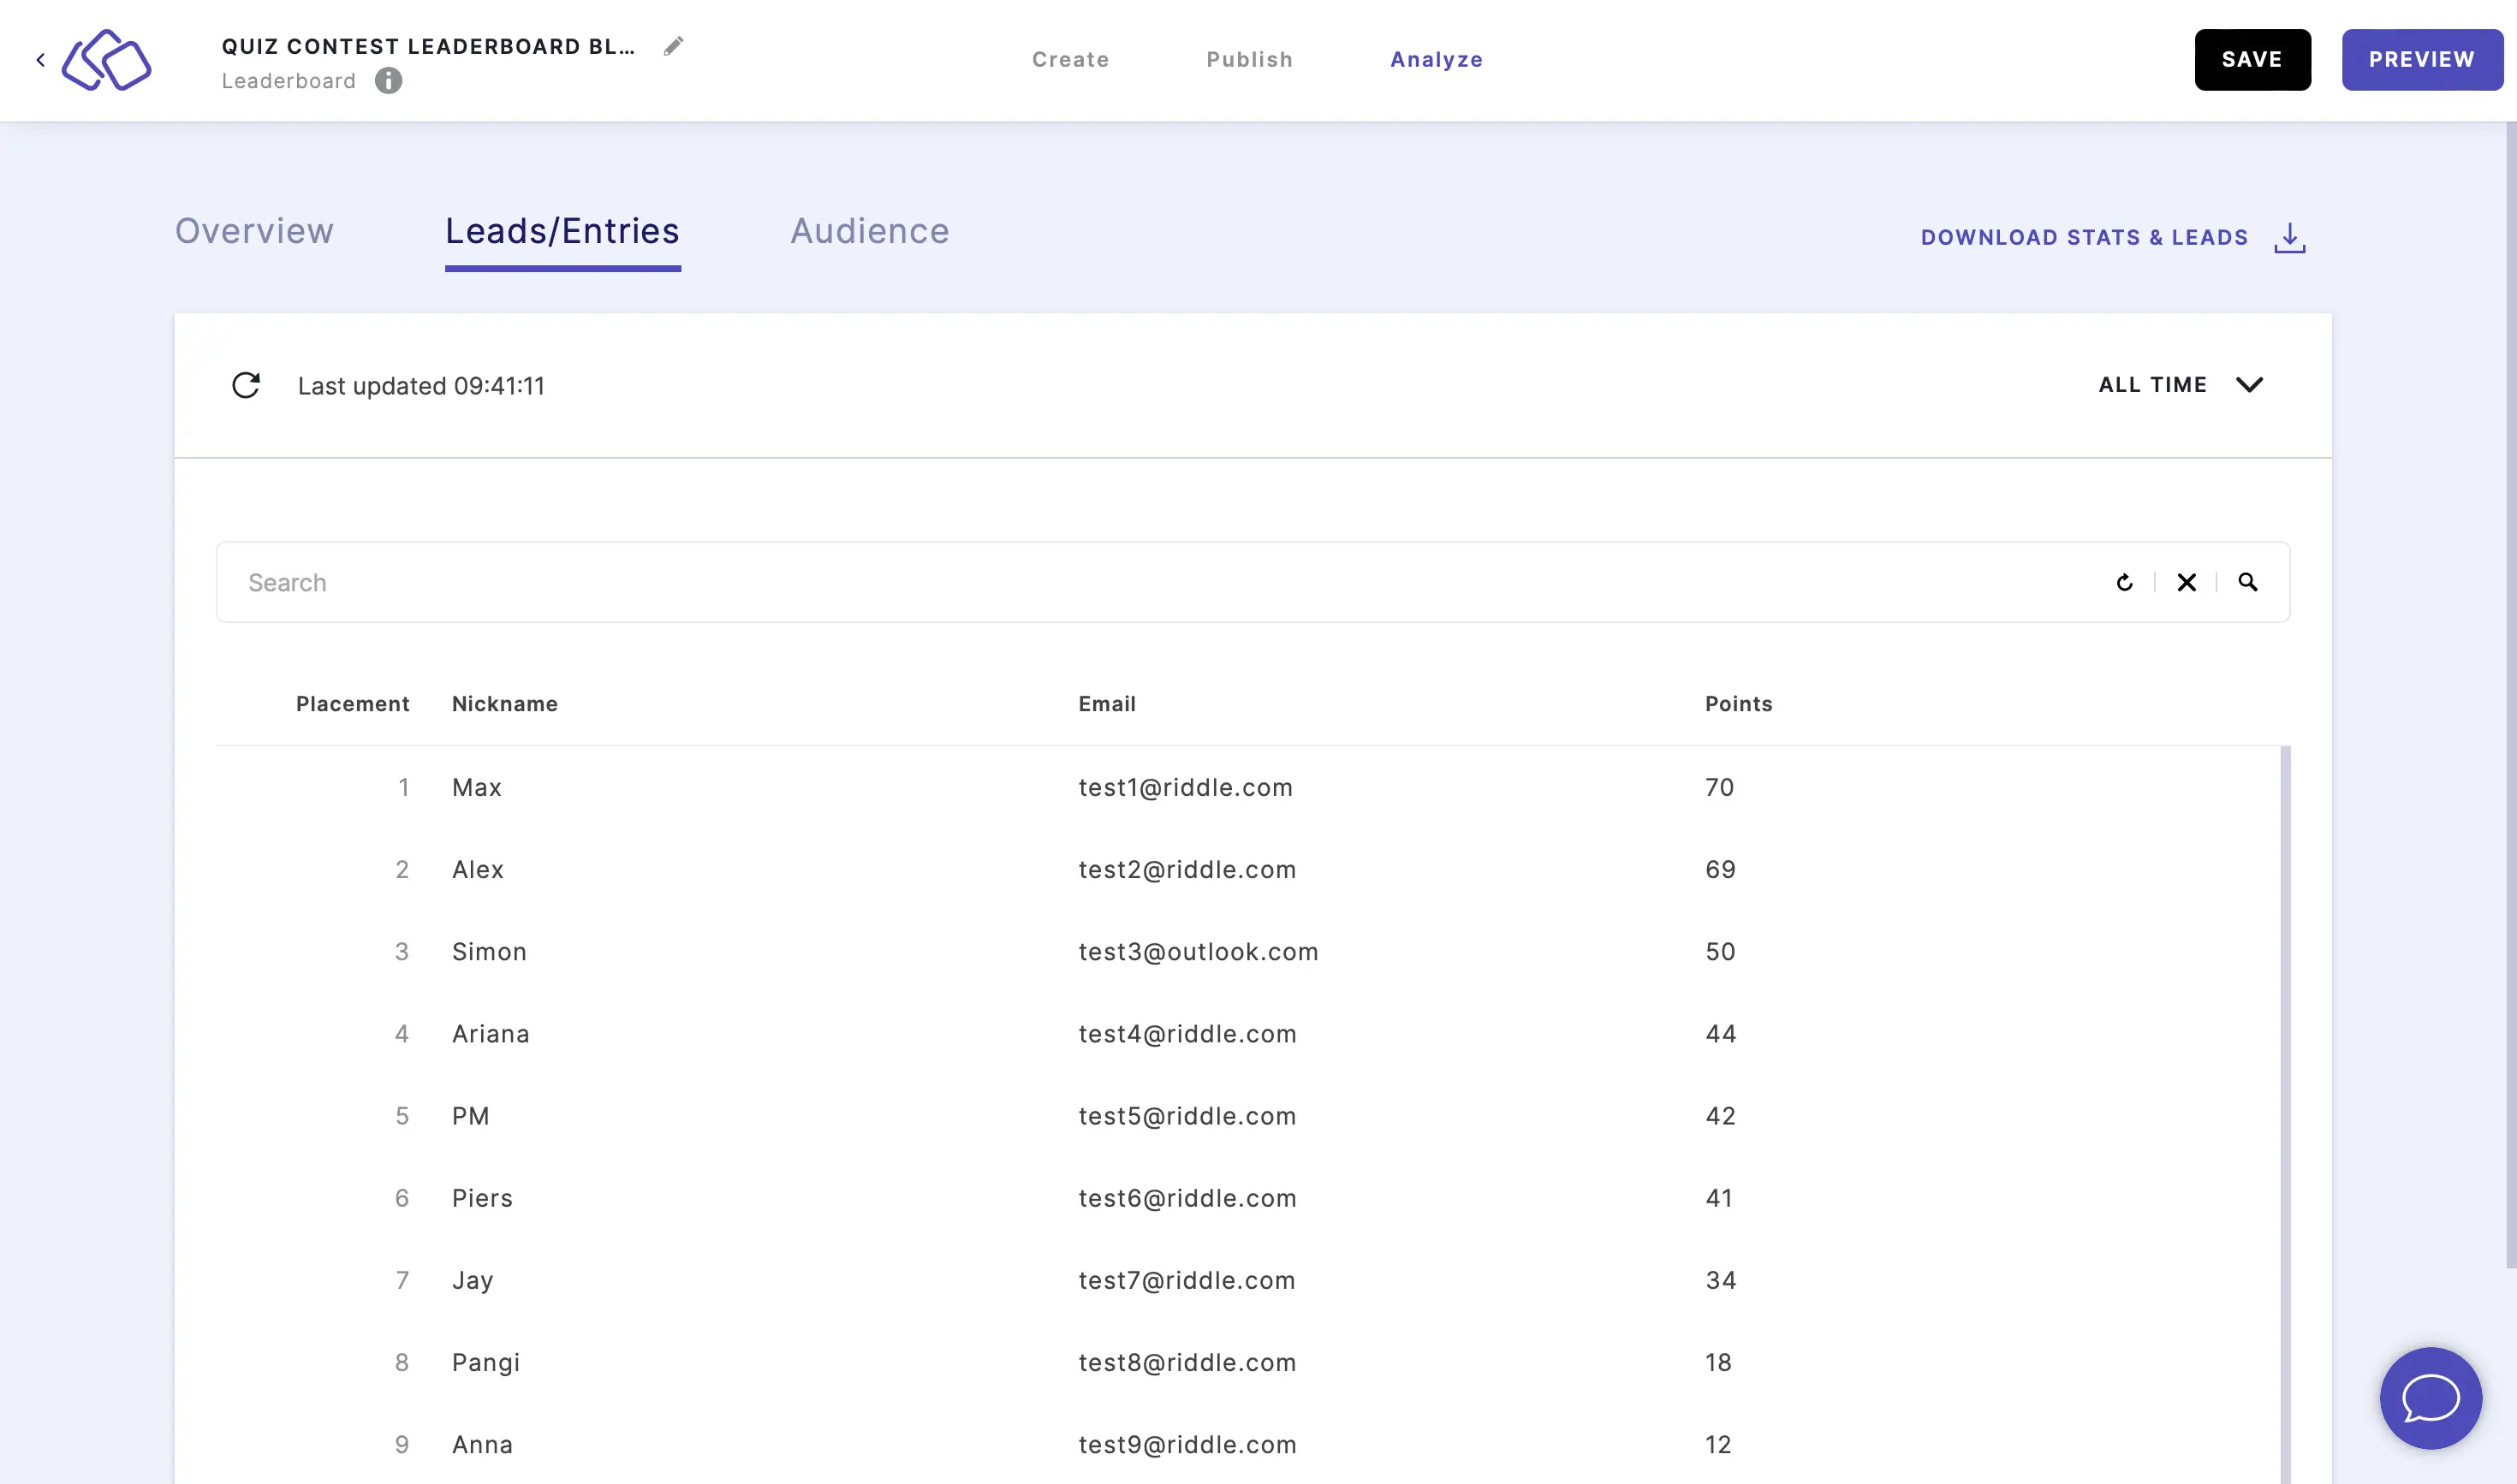Expand the back navigation menu
The width and height of the screenshot is (2517, 1484).
pos(40,58)
